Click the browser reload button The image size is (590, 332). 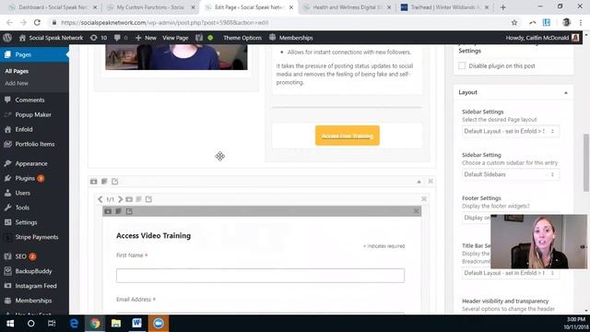(37, 22)
